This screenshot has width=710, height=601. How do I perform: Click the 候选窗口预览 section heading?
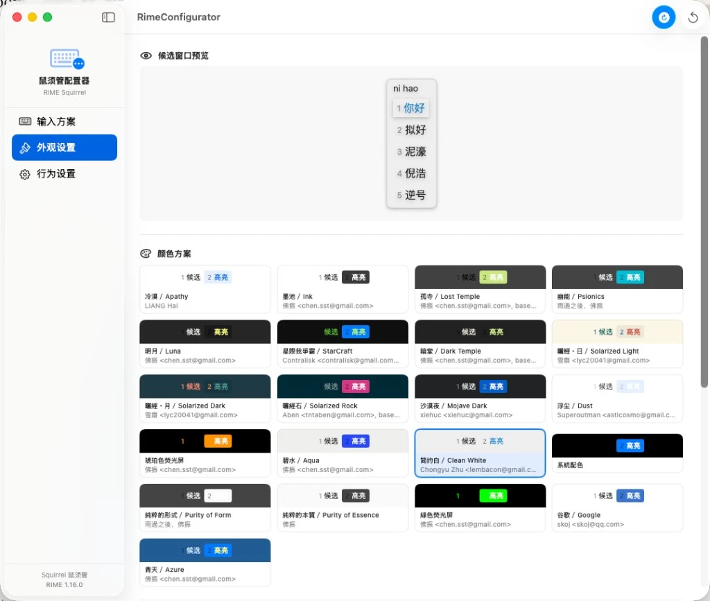pos(183,55)
